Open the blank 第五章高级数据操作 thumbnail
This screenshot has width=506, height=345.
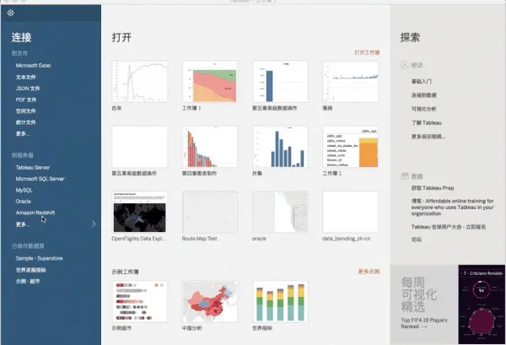pos(140,147)
